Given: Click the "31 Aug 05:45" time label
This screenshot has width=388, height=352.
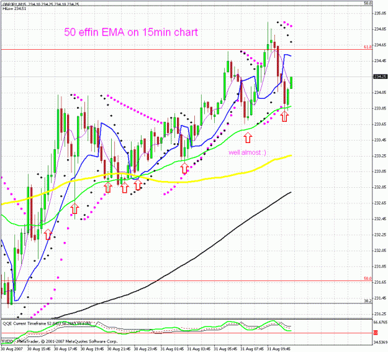Looking at the screenshot, I should point(226,349).
